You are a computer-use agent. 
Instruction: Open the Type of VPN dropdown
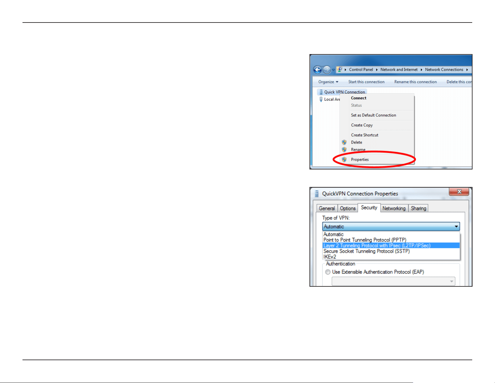391,226
